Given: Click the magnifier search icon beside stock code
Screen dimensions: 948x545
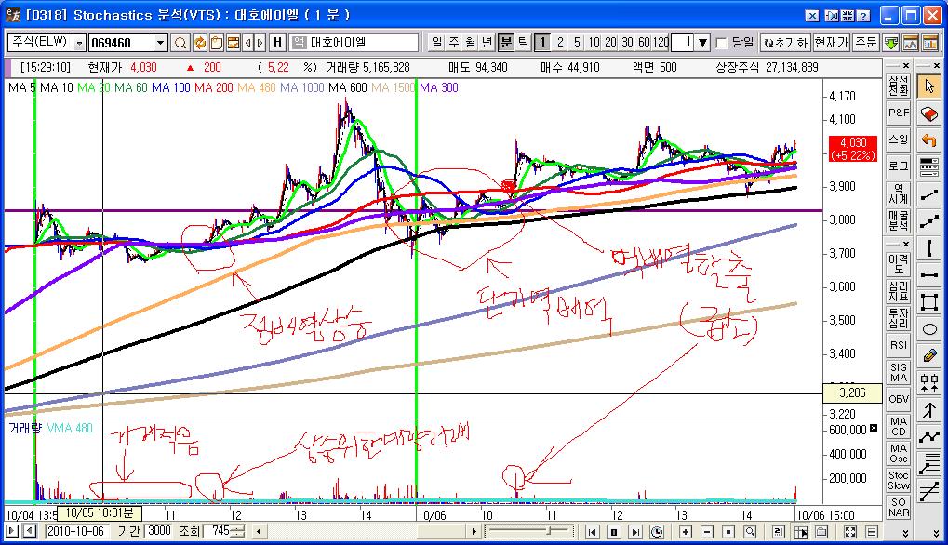Looking at the screenshot, I should (180, 43).
